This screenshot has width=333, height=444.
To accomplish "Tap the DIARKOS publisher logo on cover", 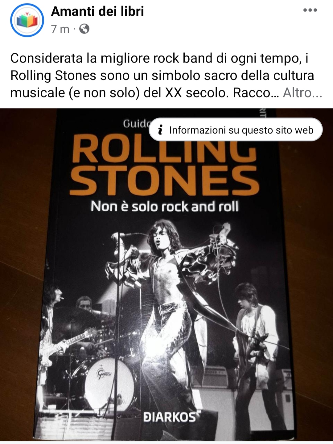I will (170, 418).
